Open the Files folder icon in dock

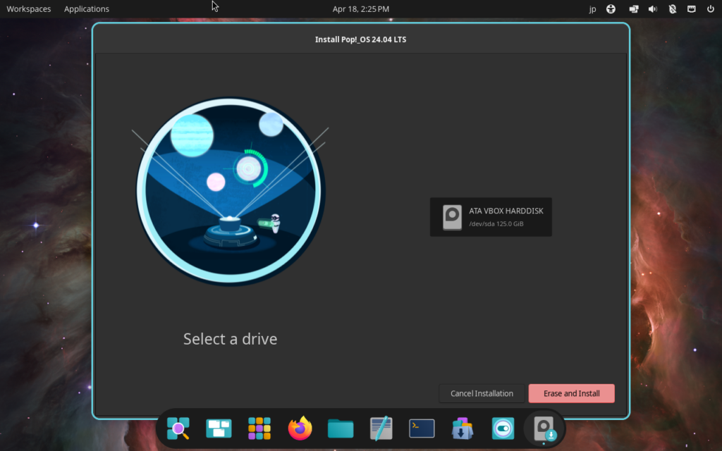point(341,428)
